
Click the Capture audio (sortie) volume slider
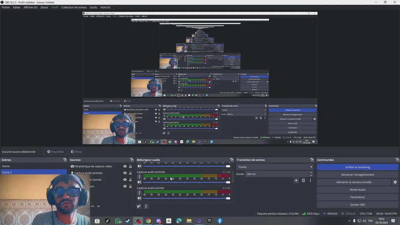tap(187, 198)
